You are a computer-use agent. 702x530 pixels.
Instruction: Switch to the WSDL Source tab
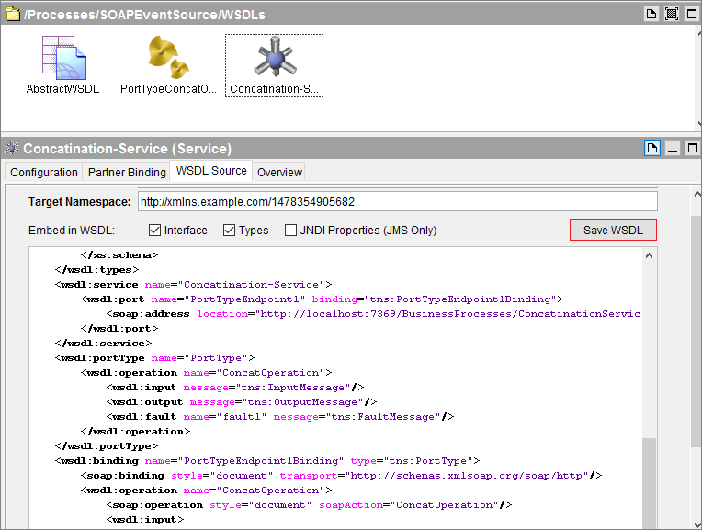(x=211, y=171)
